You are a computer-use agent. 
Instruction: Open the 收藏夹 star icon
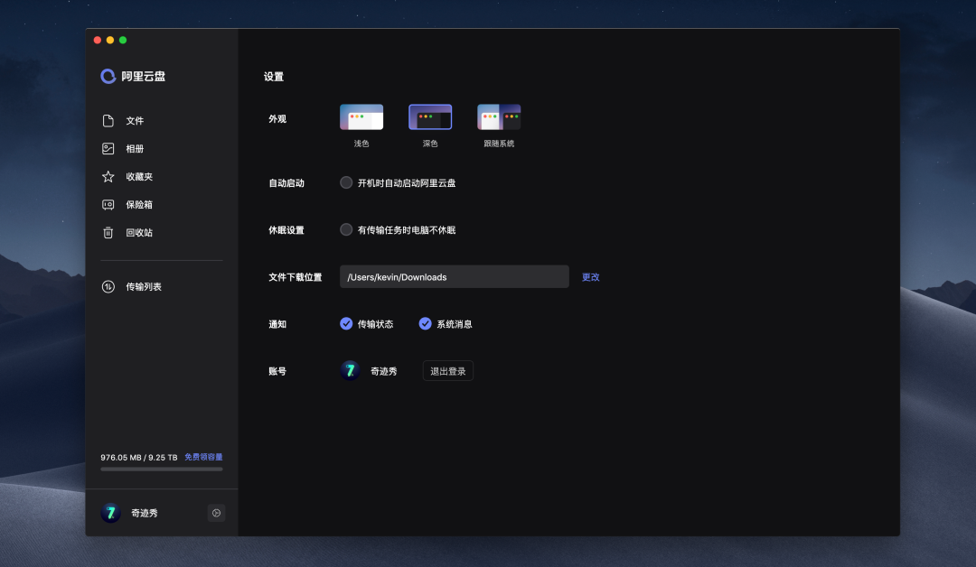[108, 177]
